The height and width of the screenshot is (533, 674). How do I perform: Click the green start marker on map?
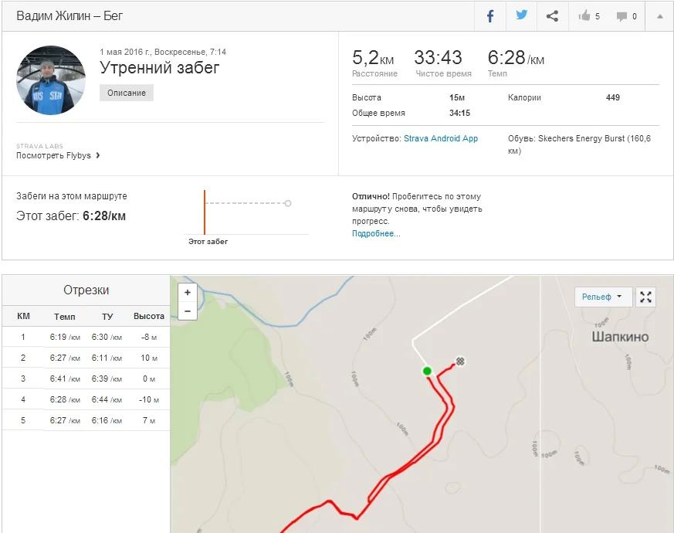point(427,372)
